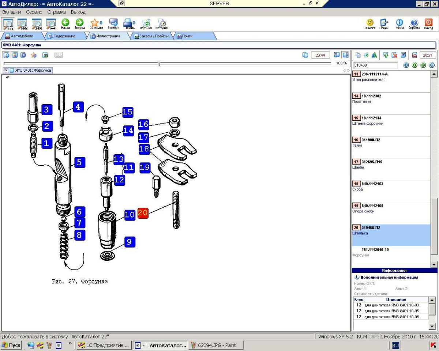Toggle right list layout icon
The width and height of the screenshot is (439, 351).
tap(345, 55)
